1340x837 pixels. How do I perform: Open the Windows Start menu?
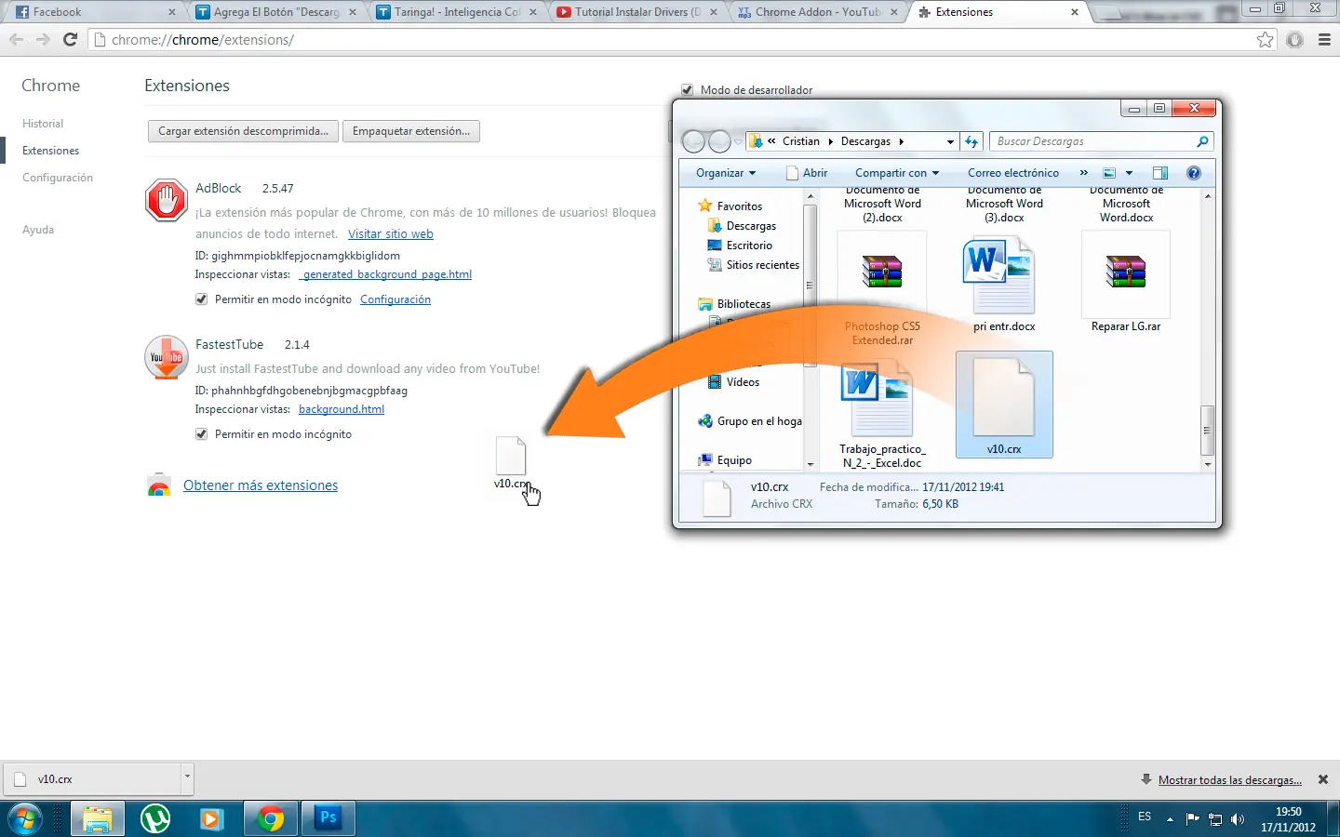coord(25,819)
